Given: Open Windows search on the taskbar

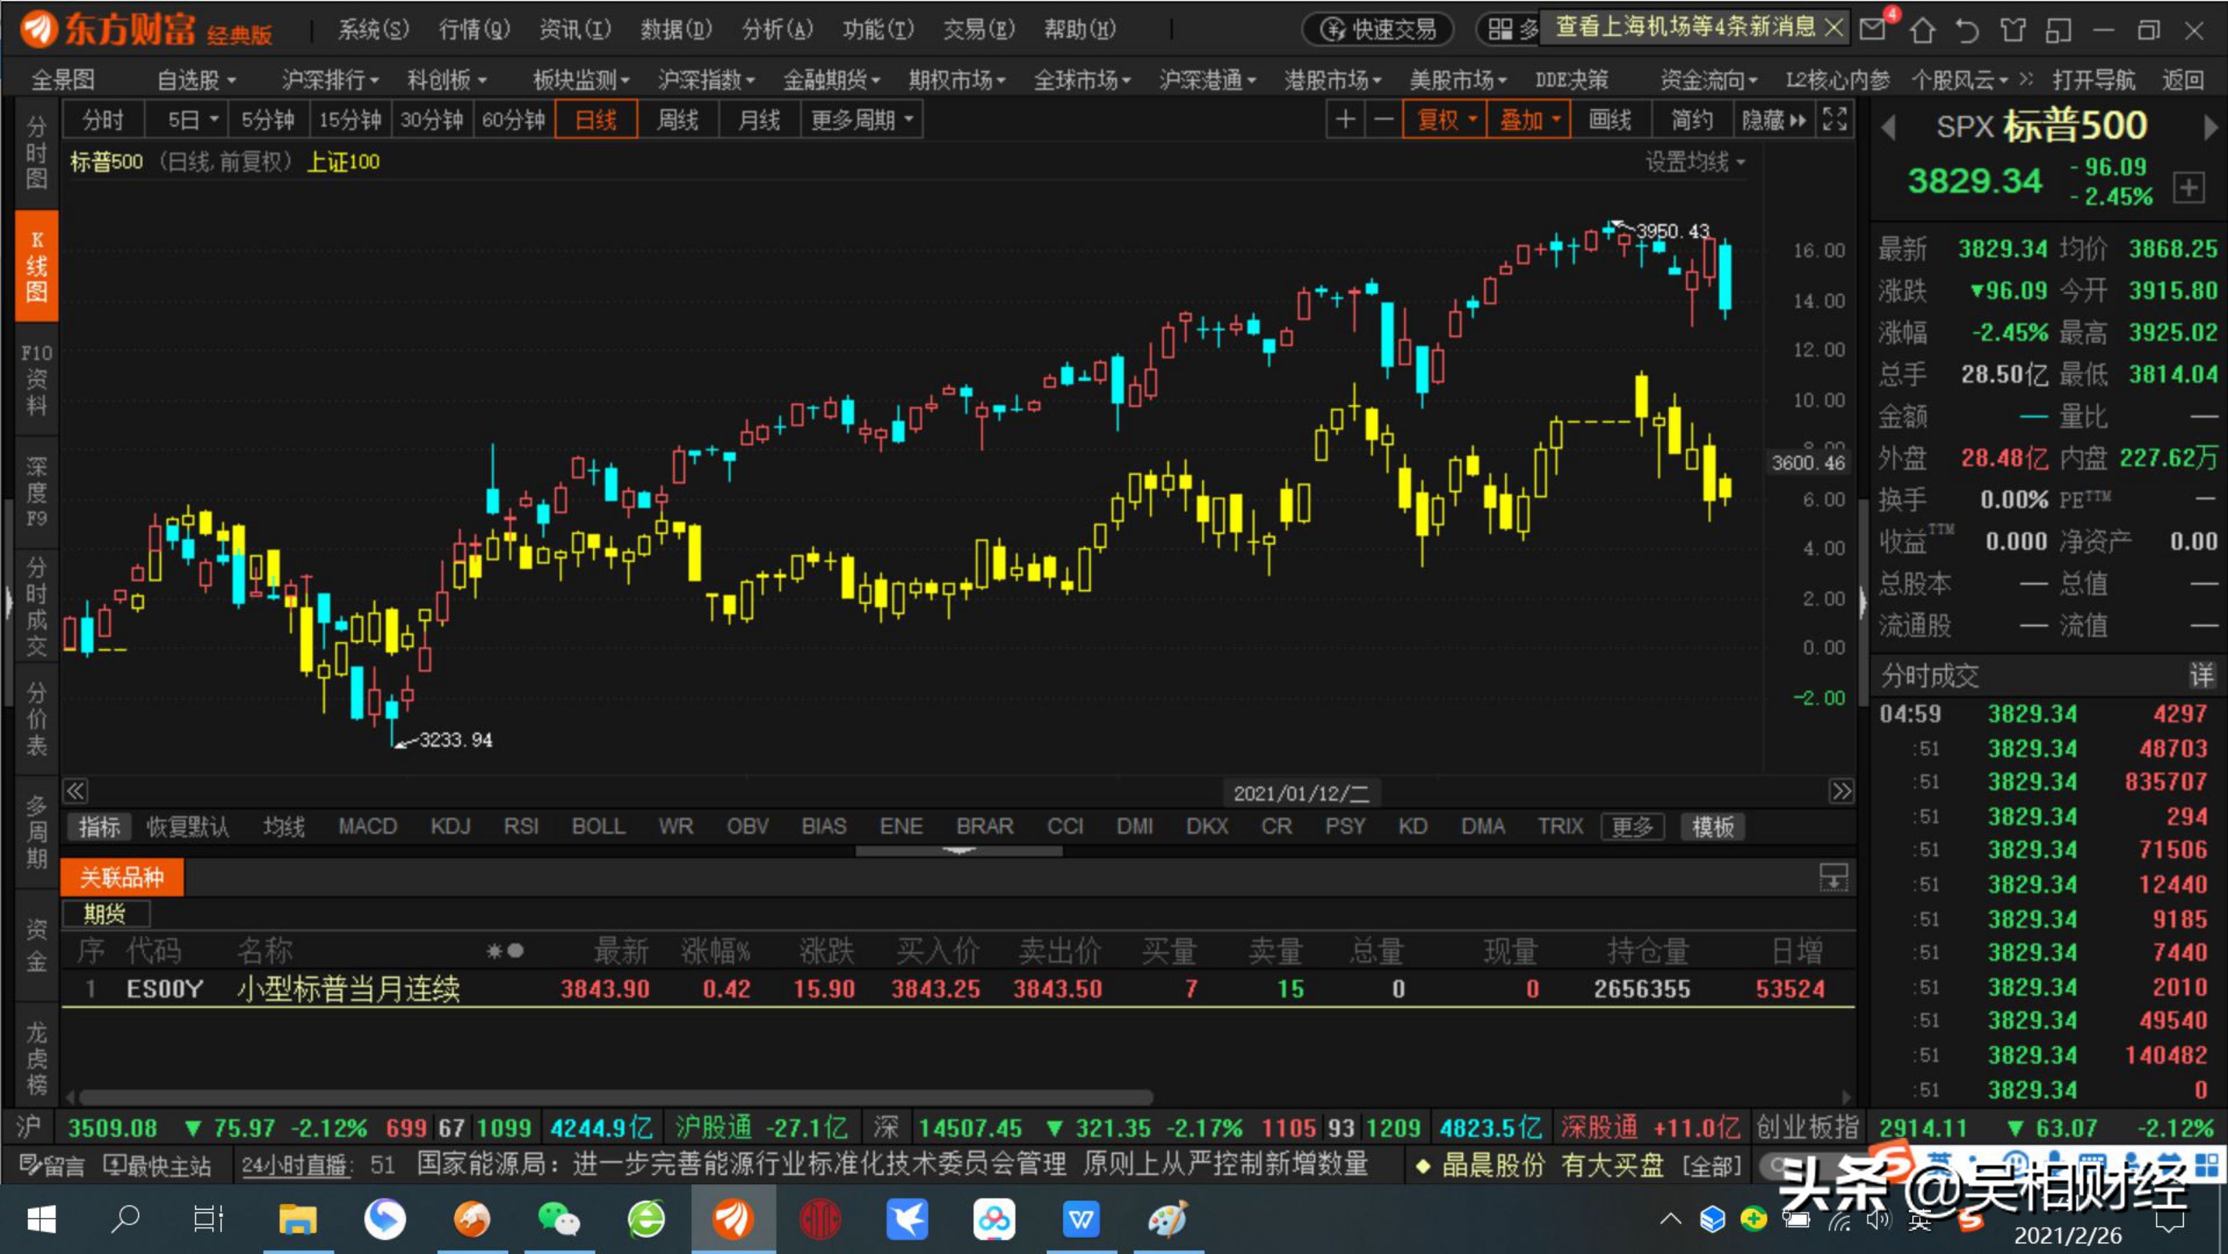Looking at the screenshot, I should (x=125, y=1219).
